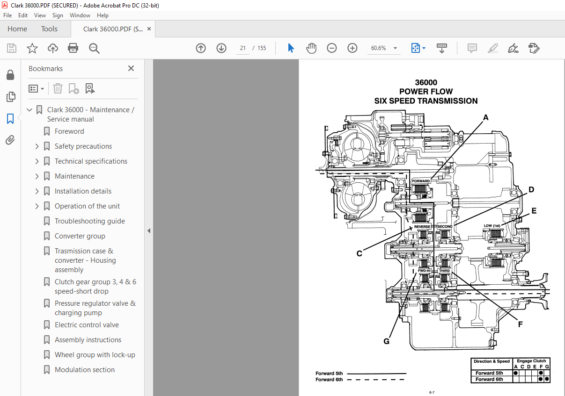Click the page number field showing 21
Screen dimensions: 565x396
pos(242,48)
